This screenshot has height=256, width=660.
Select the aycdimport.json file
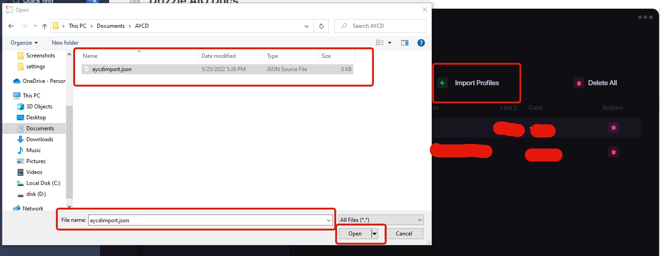point(112,69)
